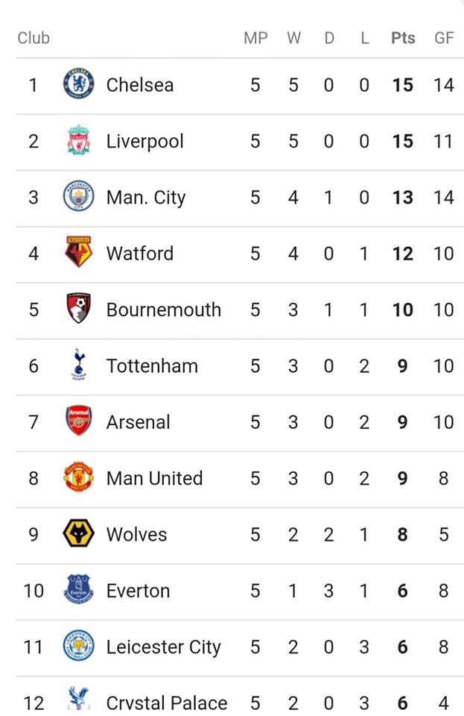Select the Club column header

pyautogui.click(x=34, y=38)
